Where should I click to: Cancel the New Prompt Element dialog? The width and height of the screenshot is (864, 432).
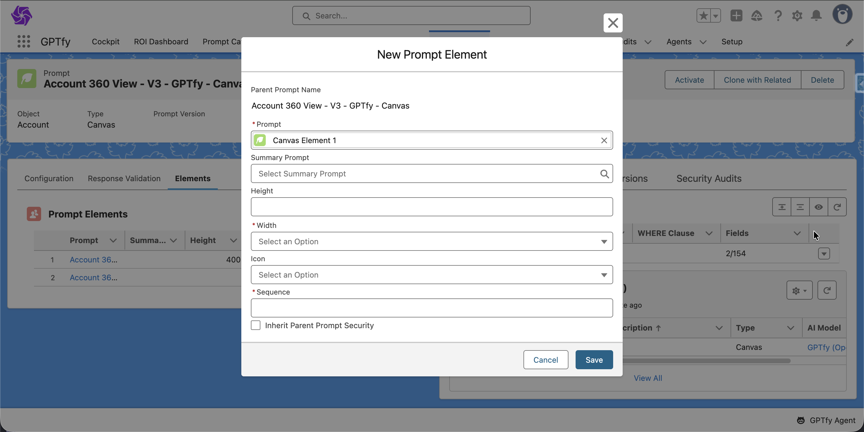coord(546,360)
